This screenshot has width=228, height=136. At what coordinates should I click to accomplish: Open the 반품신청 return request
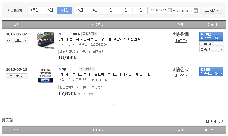[211, 44]
